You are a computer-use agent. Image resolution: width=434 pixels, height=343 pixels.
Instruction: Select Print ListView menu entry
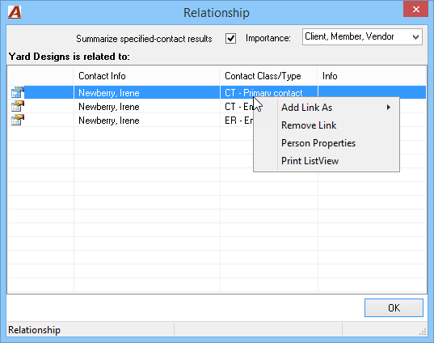(x=327, y=161)
